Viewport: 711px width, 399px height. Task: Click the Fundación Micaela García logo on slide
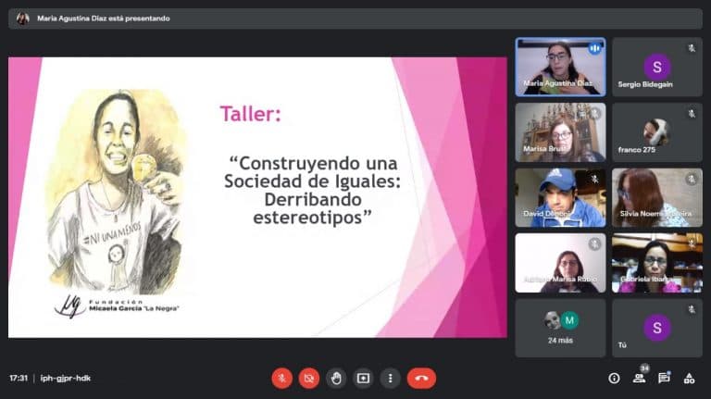click(x=117, y=306)
